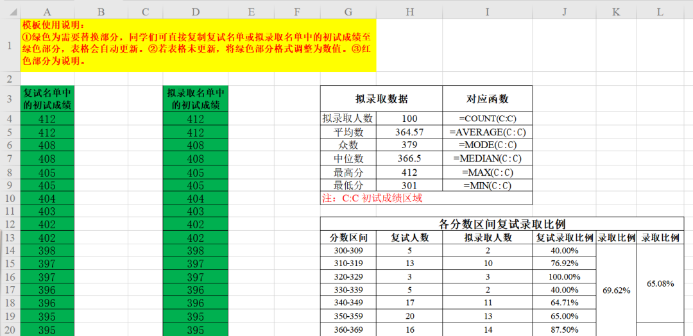This screenshot has width=693, height=336.
Task: Select the 300-309 score range cell
Action: click(x=348, y=251)
